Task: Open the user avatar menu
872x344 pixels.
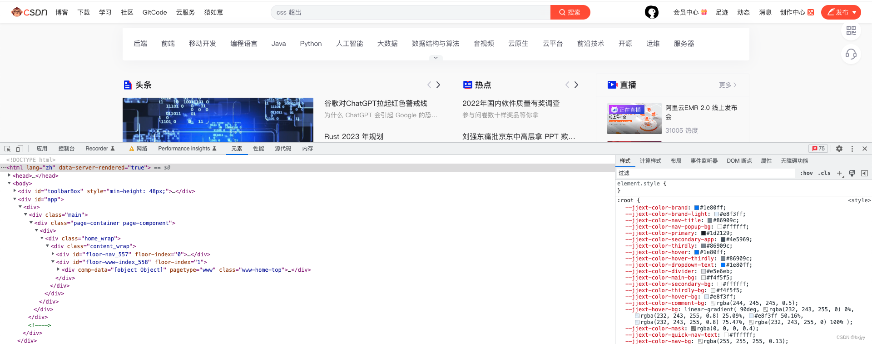Action: [652, 12]
